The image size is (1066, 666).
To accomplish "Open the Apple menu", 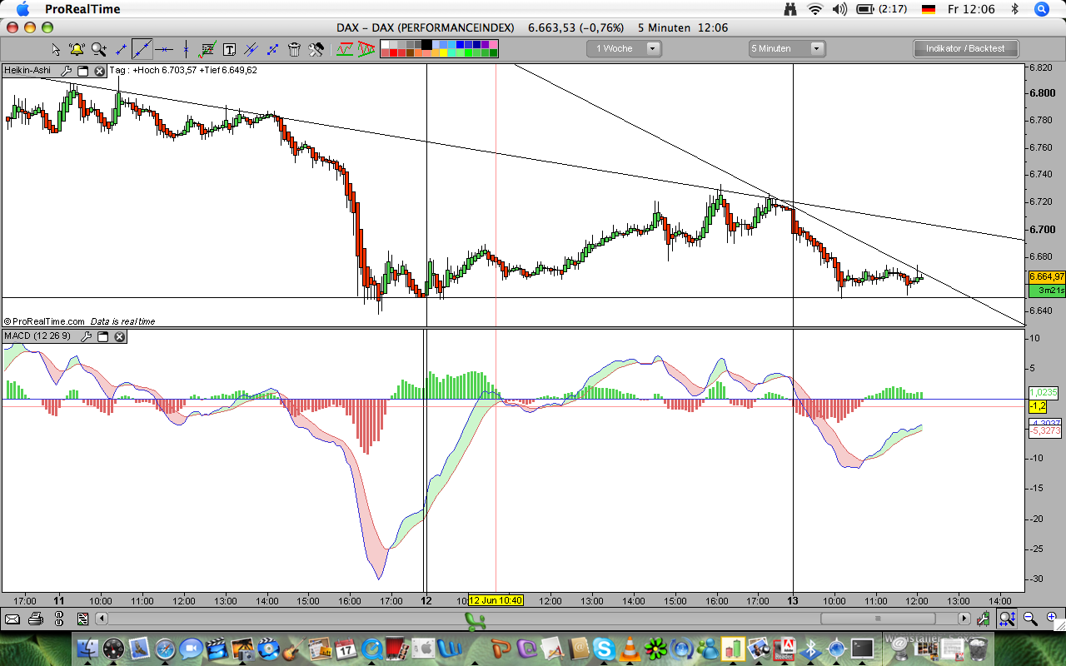I will coord(22,9).
